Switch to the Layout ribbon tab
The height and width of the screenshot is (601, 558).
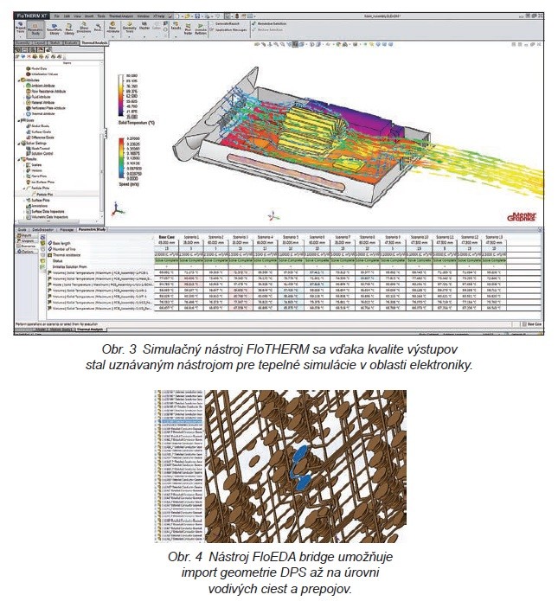(x=40, y=43)
